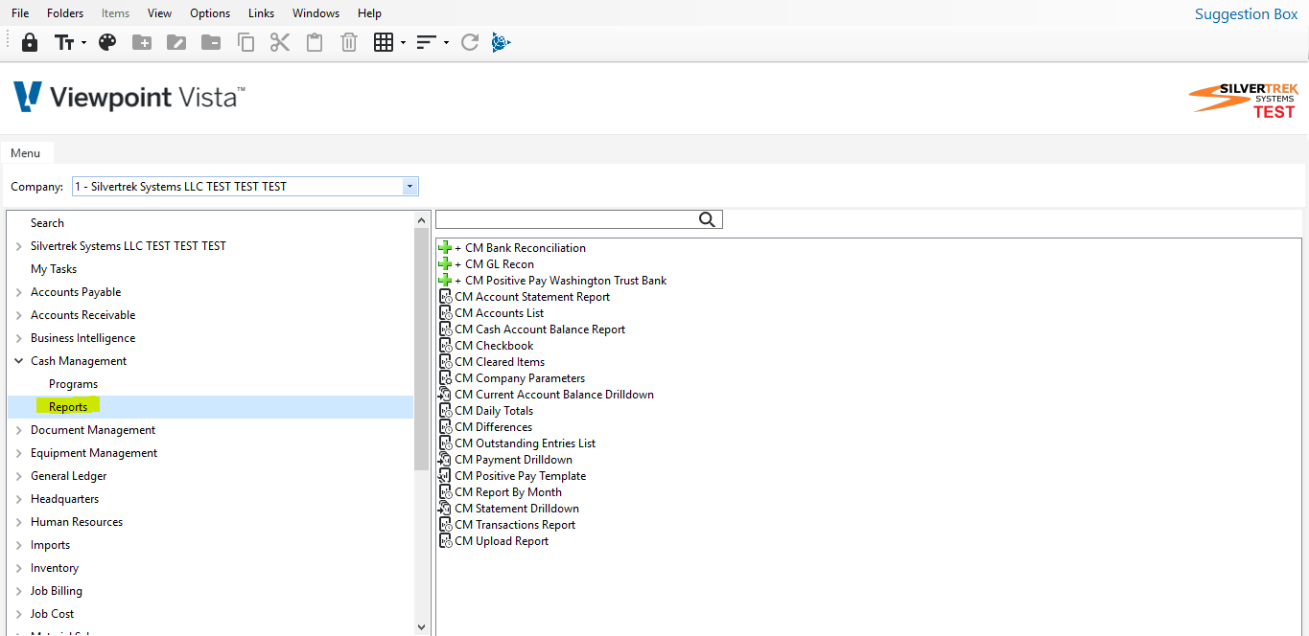The height and width of the screenshot is (636, 1309).
Task: Expand the Silvertrek Systems LLC tree node
Action: [x=19, y=246]
